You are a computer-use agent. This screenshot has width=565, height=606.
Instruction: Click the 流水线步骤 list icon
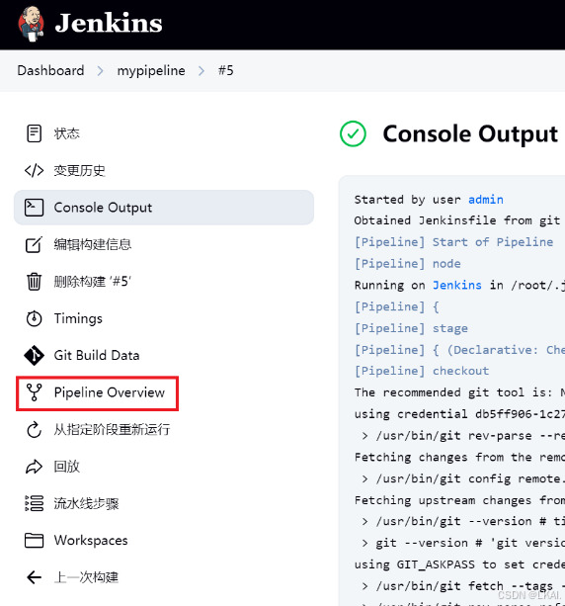tap(34, 503)
